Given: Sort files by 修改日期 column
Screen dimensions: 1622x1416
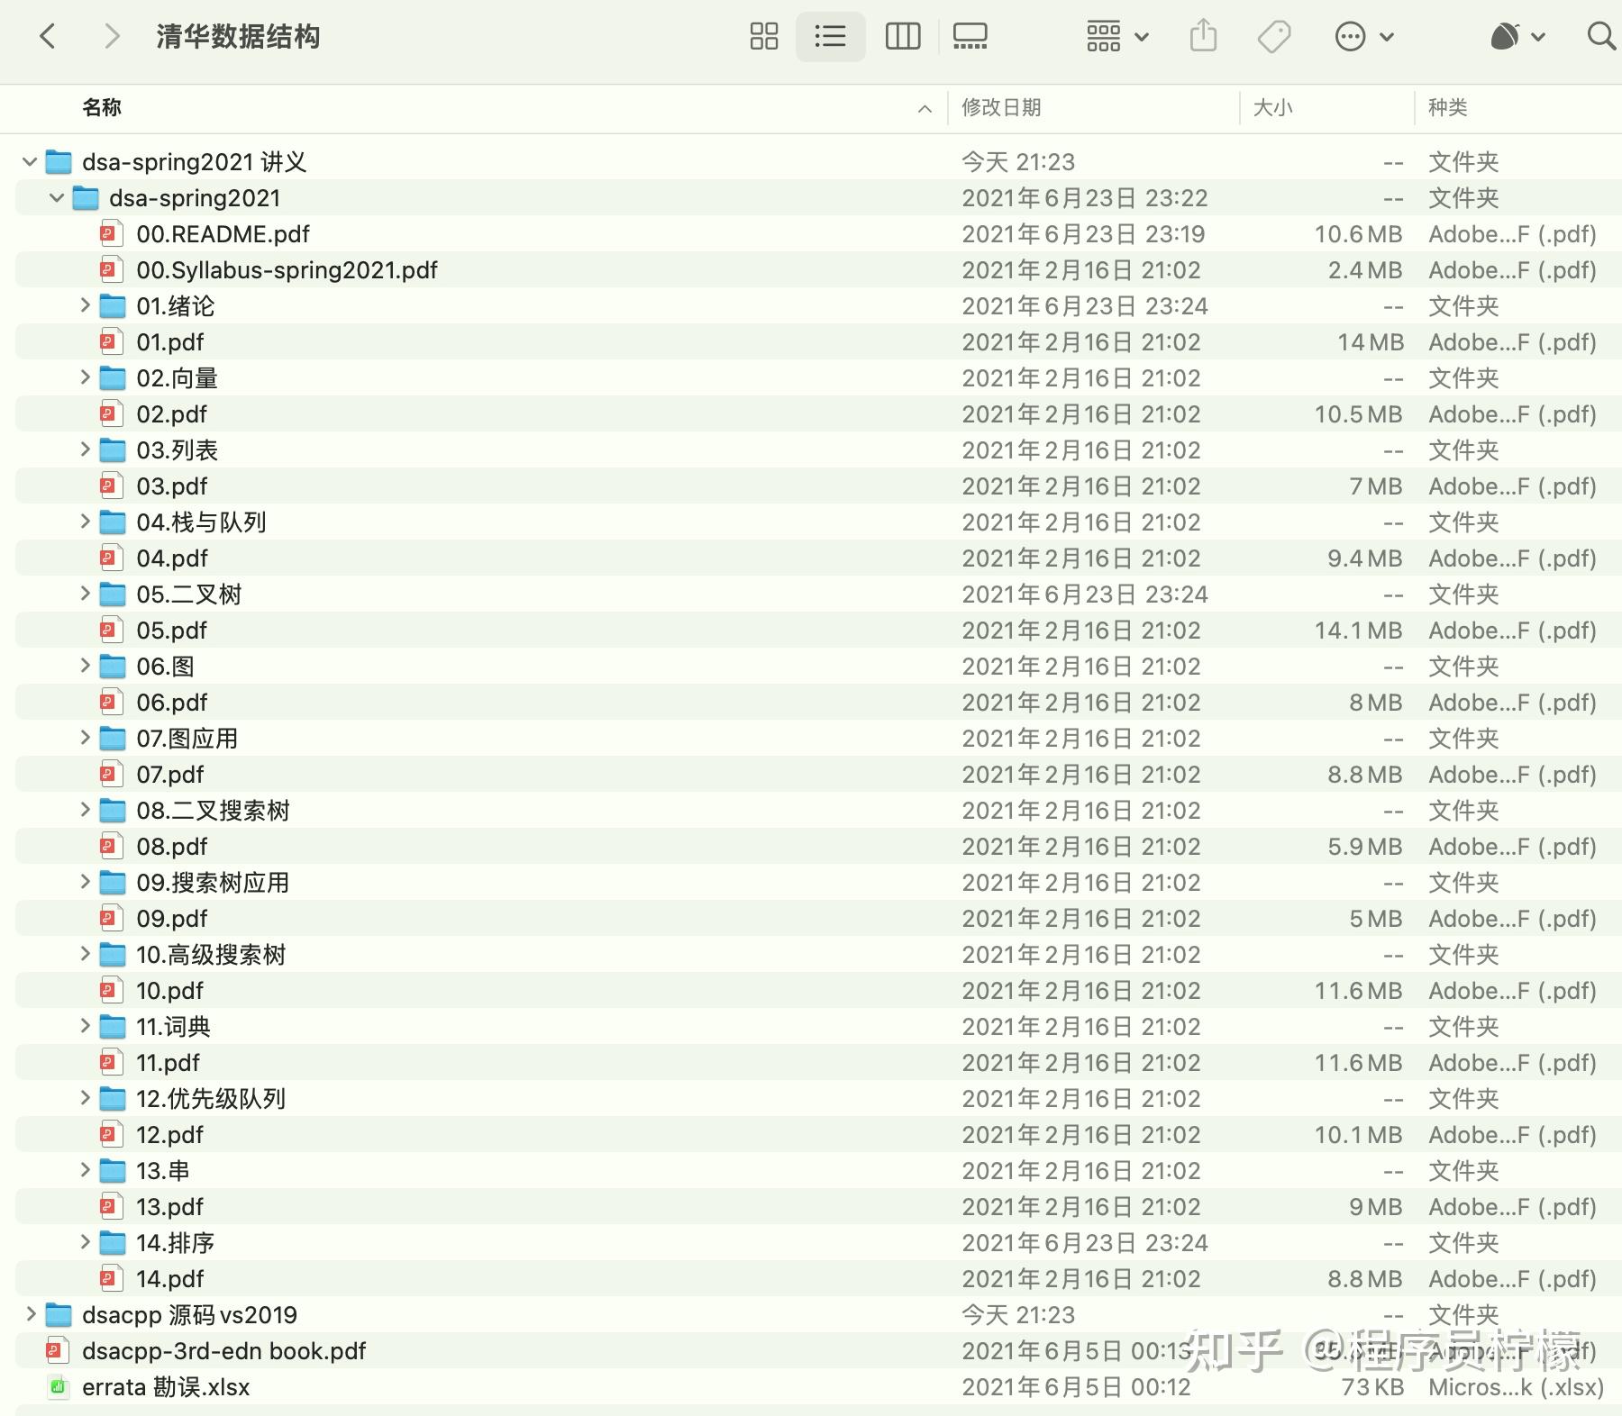Looking at the screenshot, I should point(1002,108).
